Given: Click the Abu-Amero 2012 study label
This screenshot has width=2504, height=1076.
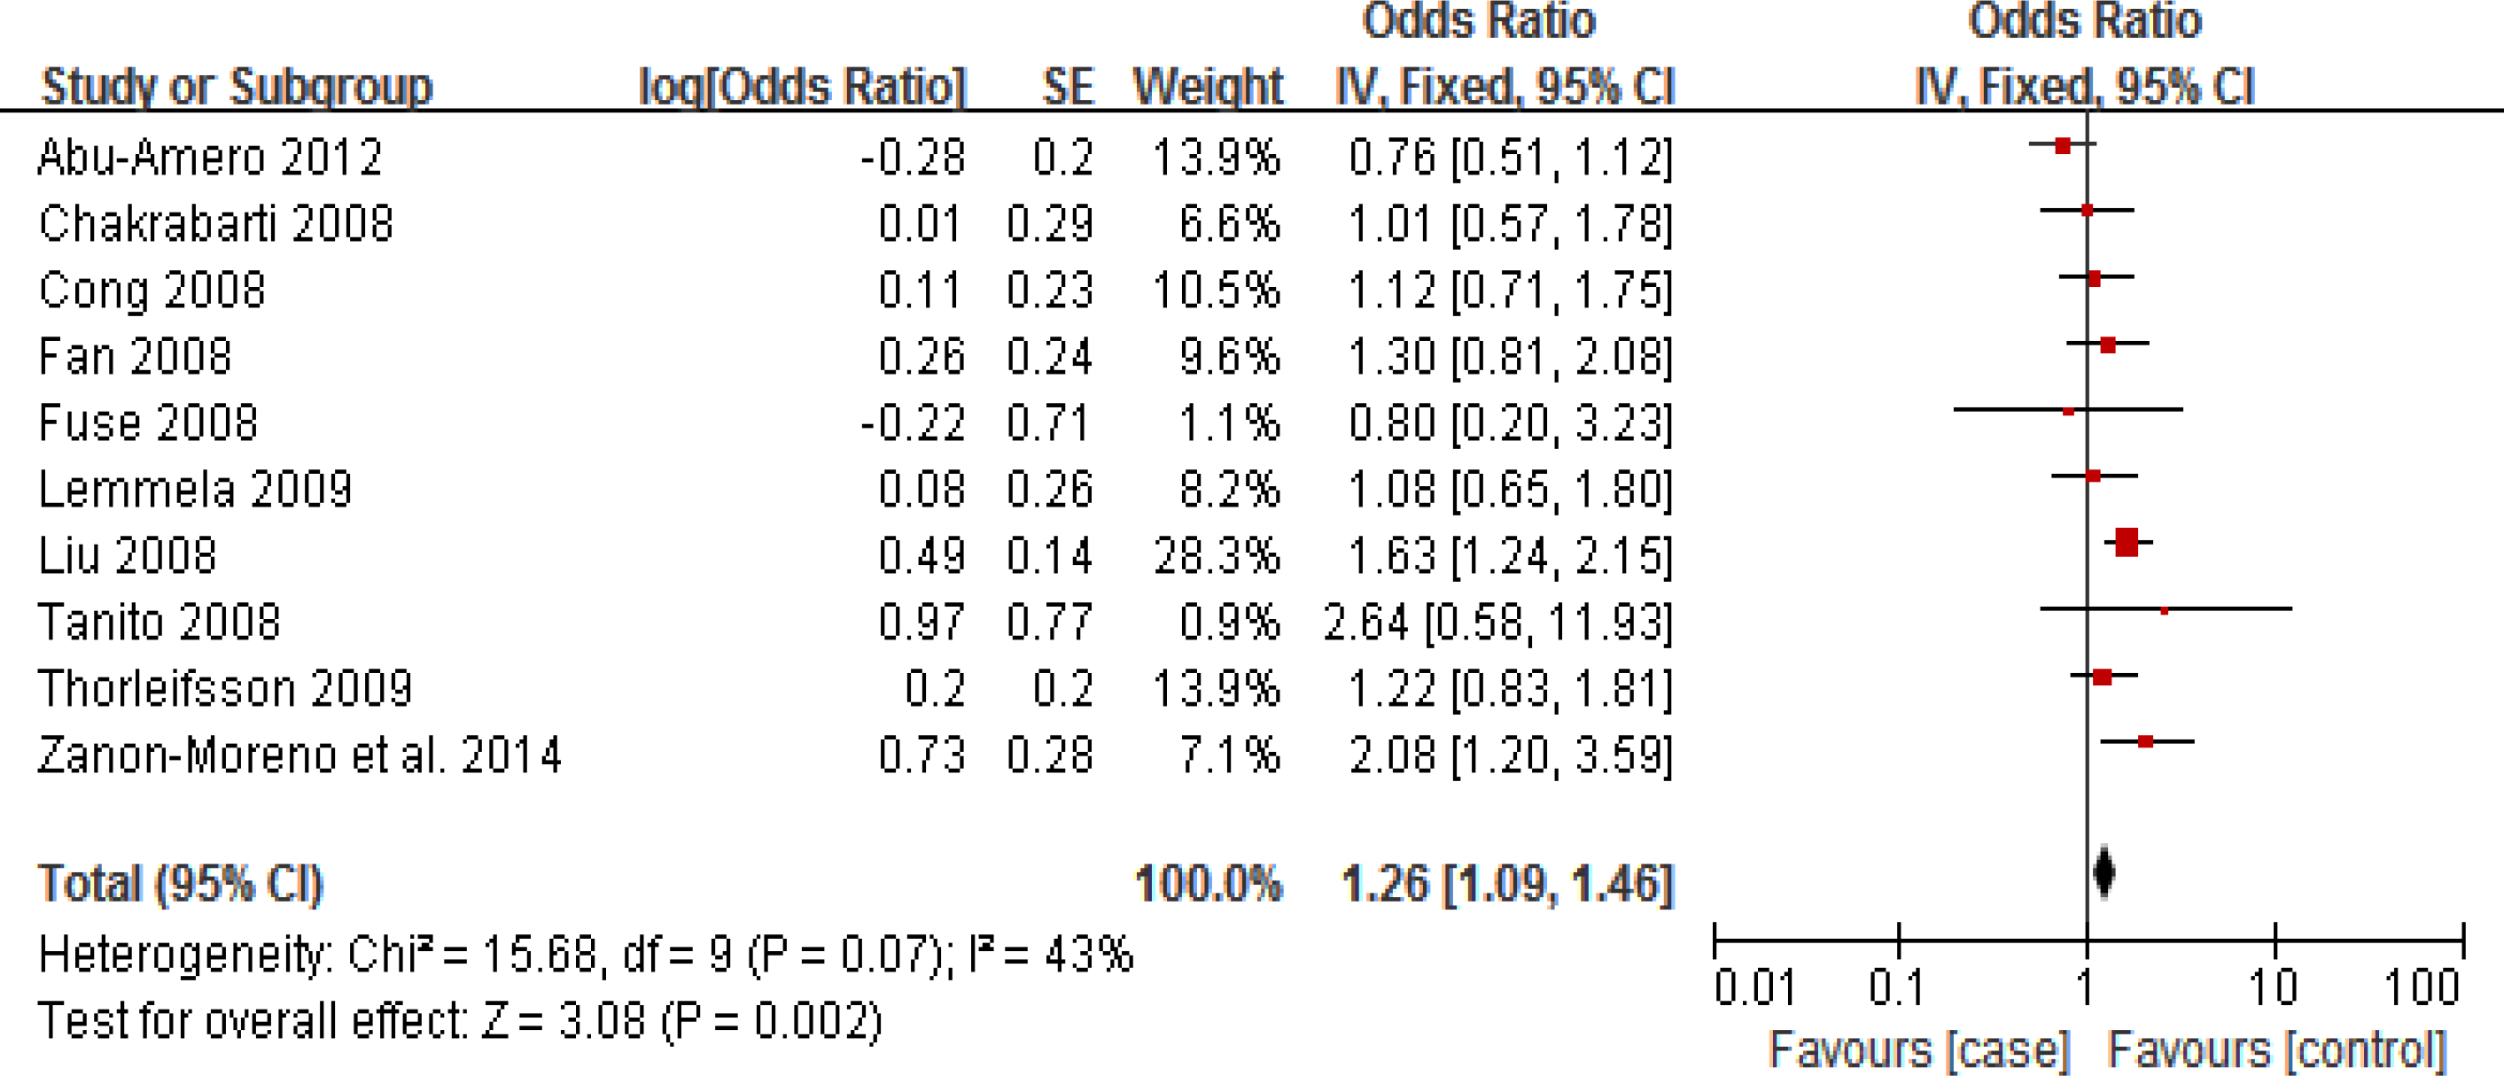Looking at the screenshot, I should pos(210,158).
